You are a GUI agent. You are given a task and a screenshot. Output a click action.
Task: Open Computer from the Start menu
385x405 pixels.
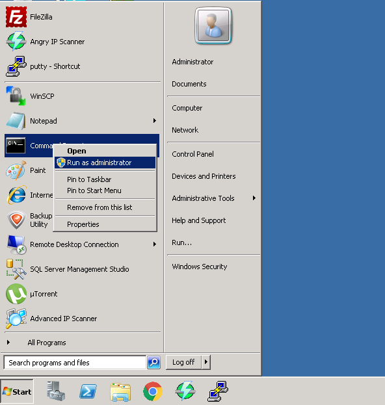[187, 108]
